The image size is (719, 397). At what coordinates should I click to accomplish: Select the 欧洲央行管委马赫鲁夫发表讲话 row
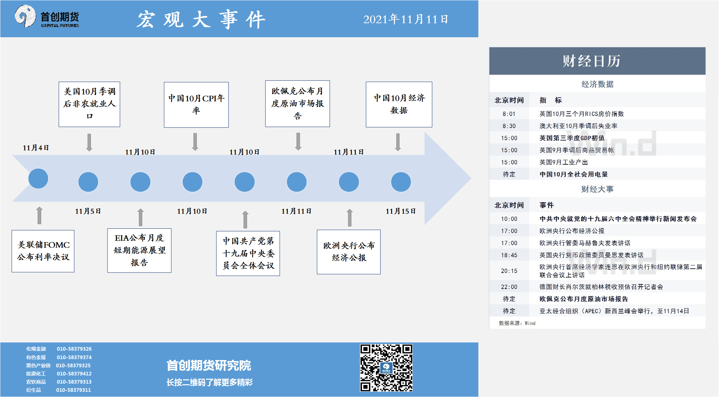597,243
